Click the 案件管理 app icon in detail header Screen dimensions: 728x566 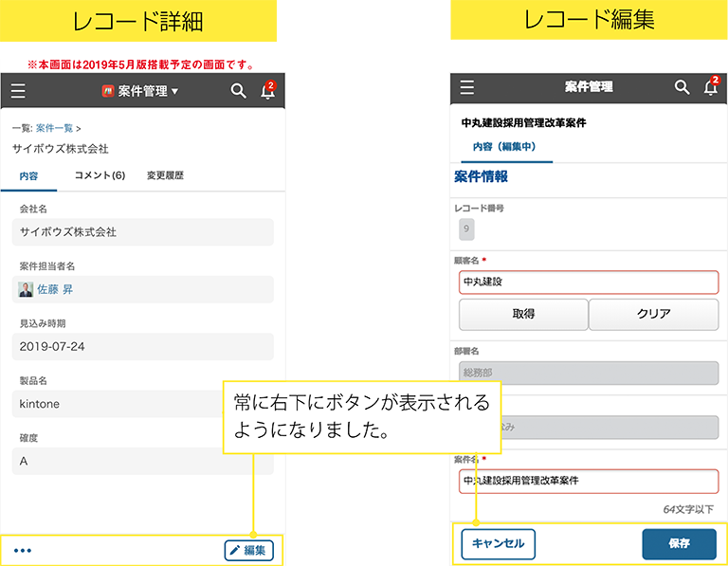point(108,91)
